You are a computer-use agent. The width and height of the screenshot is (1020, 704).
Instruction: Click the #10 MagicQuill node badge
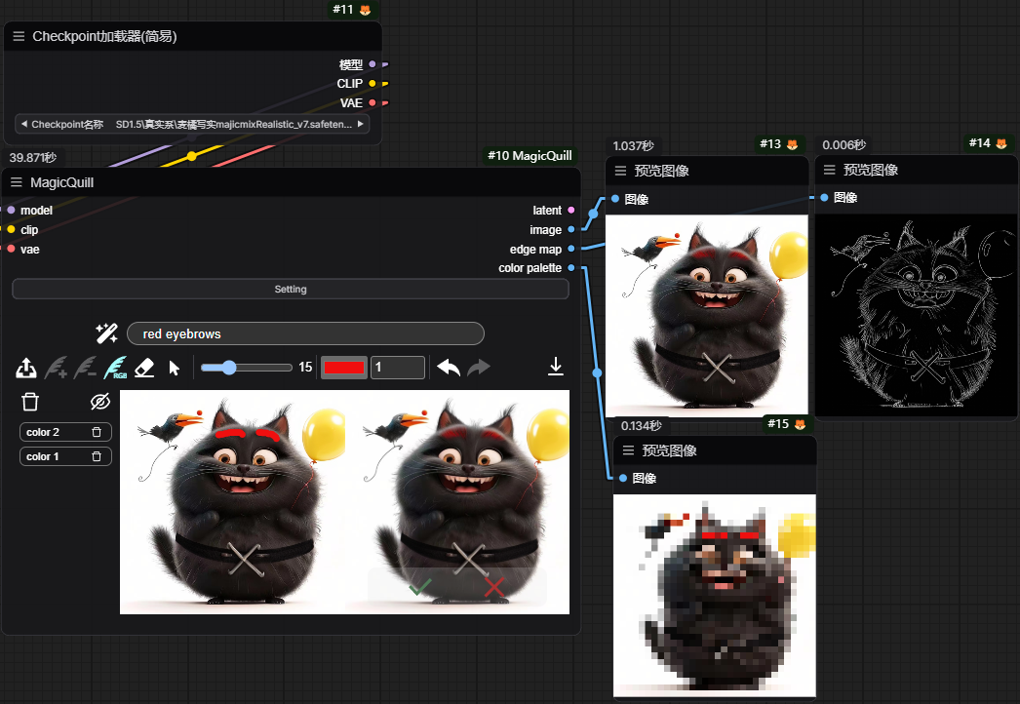click(x=530, y=155)
